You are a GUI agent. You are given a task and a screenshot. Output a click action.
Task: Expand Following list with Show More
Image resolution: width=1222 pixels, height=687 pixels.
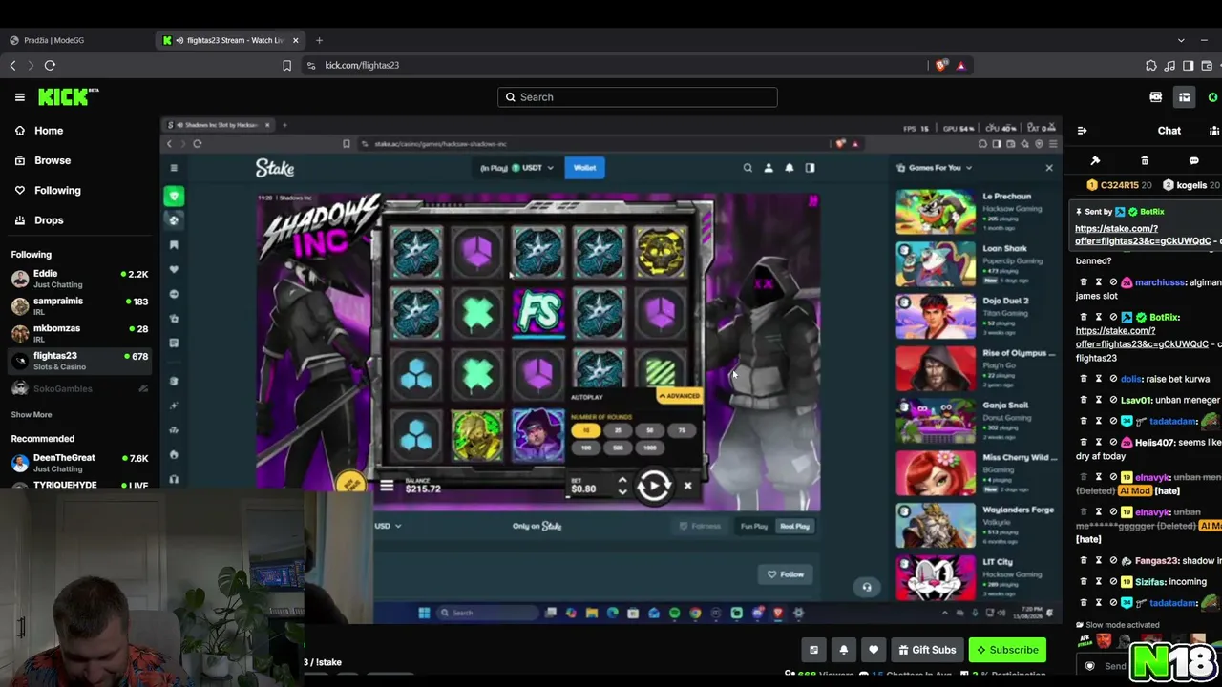(x=32, y=415)
